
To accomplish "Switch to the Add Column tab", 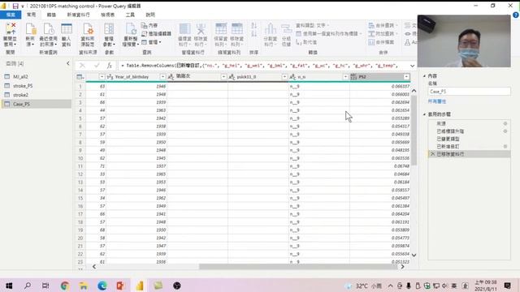I will (x=78, y=15).
